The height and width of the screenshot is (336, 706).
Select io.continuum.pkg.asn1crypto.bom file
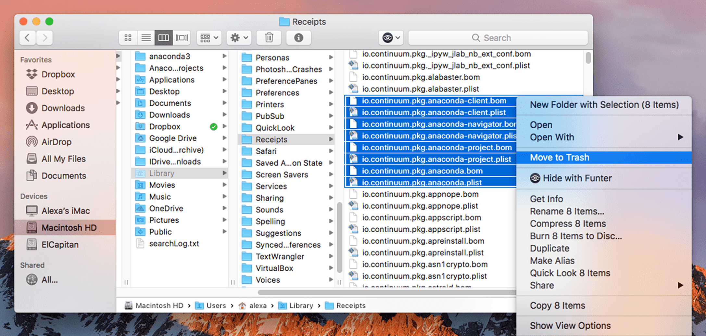[x=425, y=264]
